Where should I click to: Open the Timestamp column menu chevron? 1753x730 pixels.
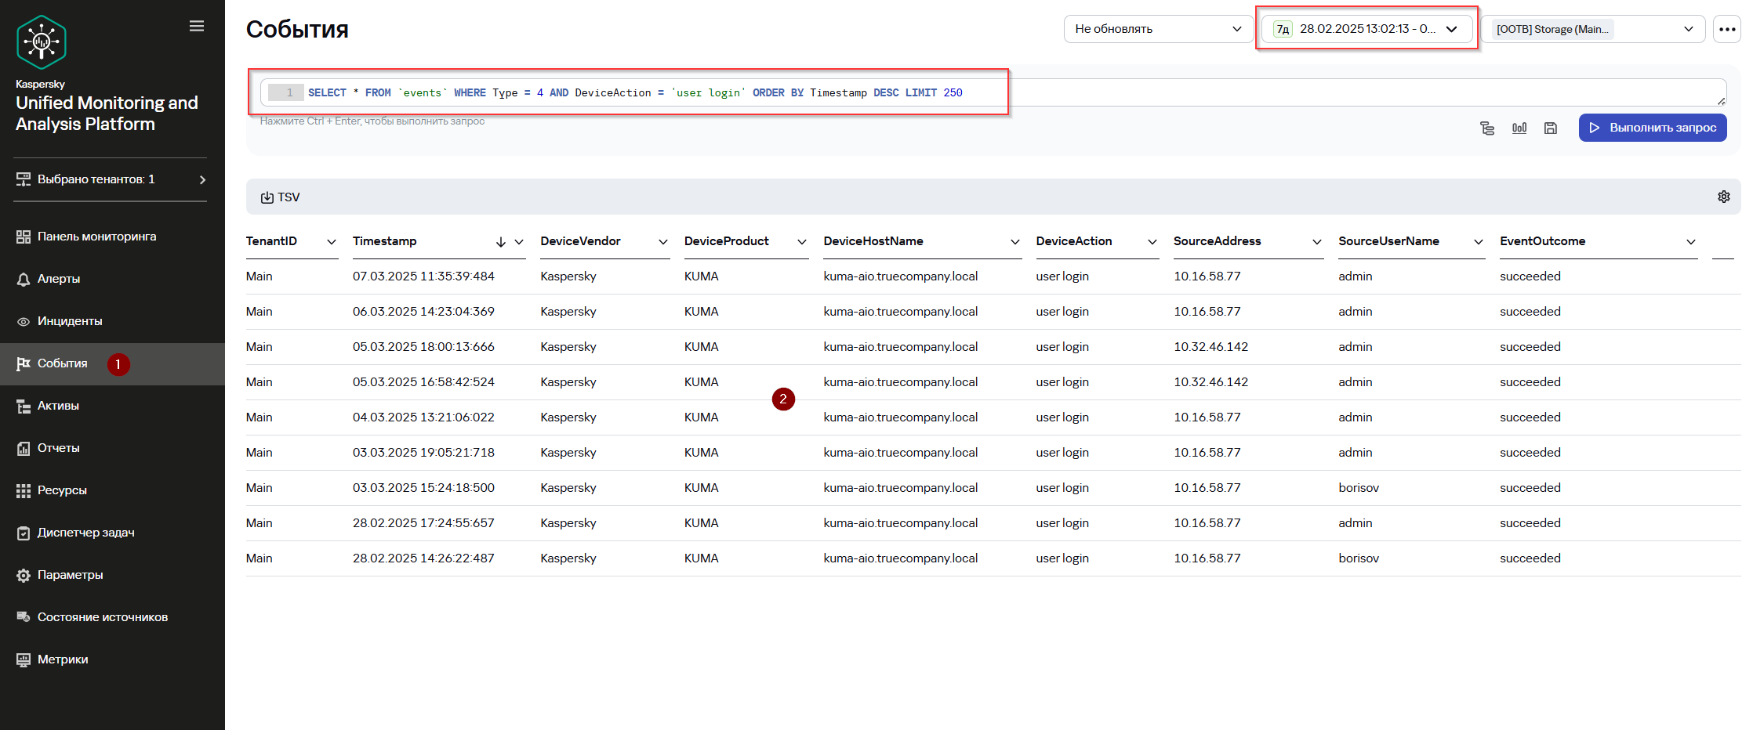pos(519,242)
